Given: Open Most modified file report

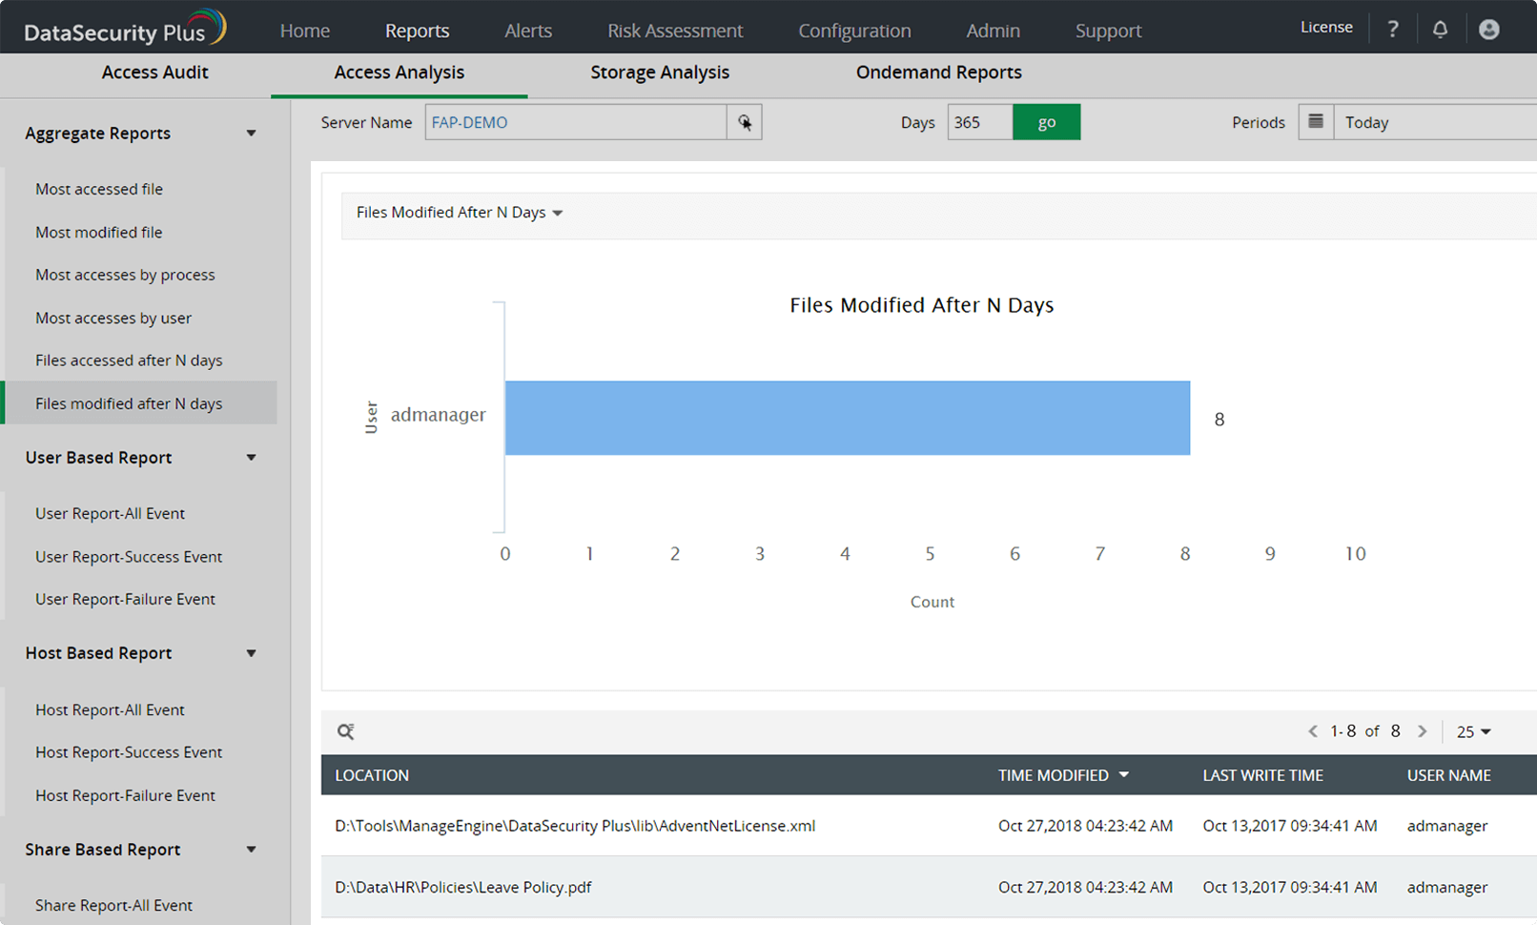Looking at the screenshot, I should 99,232.
